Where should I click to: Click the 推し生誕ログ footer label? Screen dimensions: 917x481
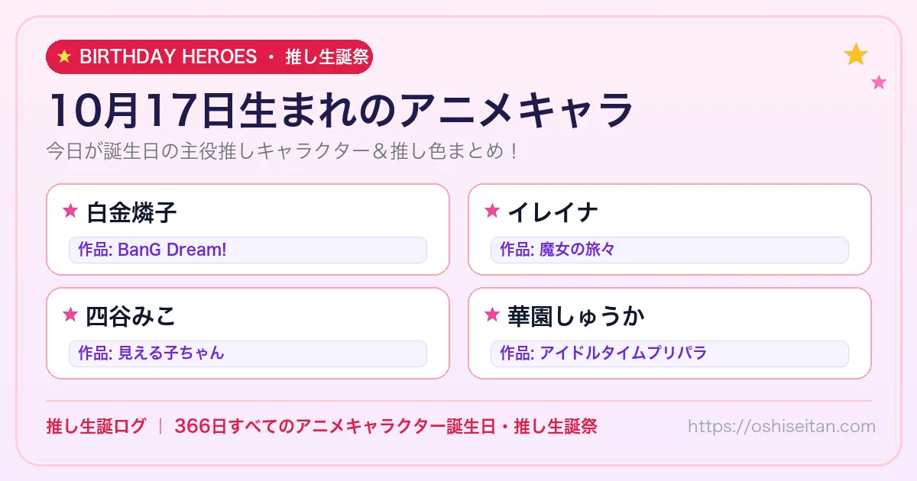96,426
